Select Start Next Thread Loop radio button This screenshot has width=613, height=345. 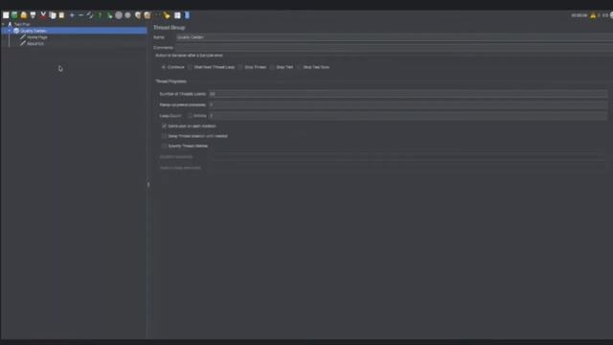point(190,67)
